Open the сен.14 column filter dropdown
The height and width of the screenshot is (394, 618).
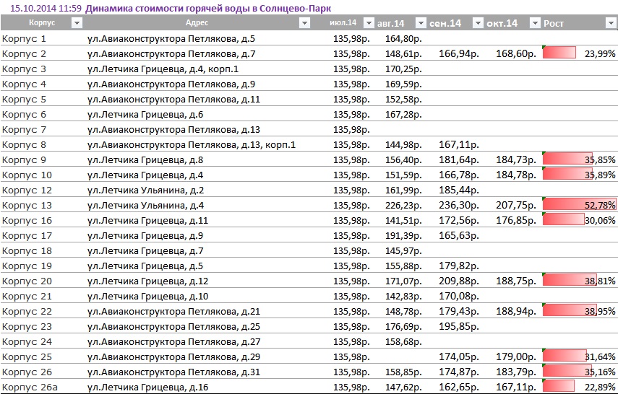point(478,23)
